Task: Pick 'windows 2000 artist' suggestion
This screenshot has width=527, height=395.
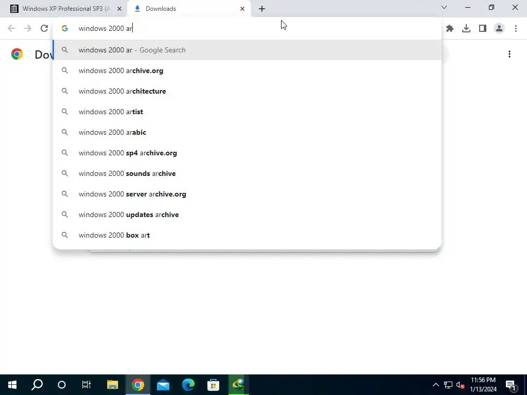Action: (247, 112)
